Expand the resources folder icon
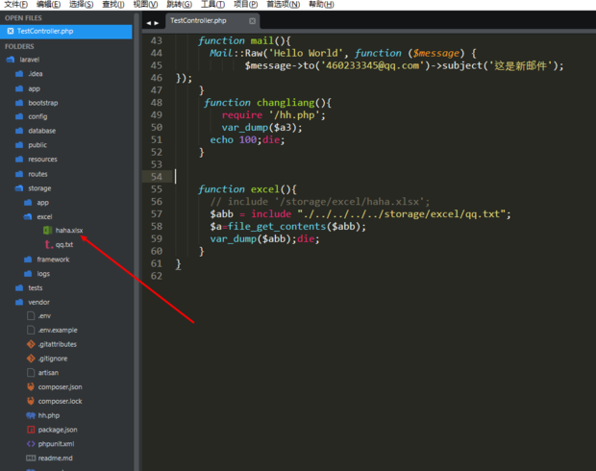Image resolution: width=596 pixels, height=471 pixels. [19, 160]
